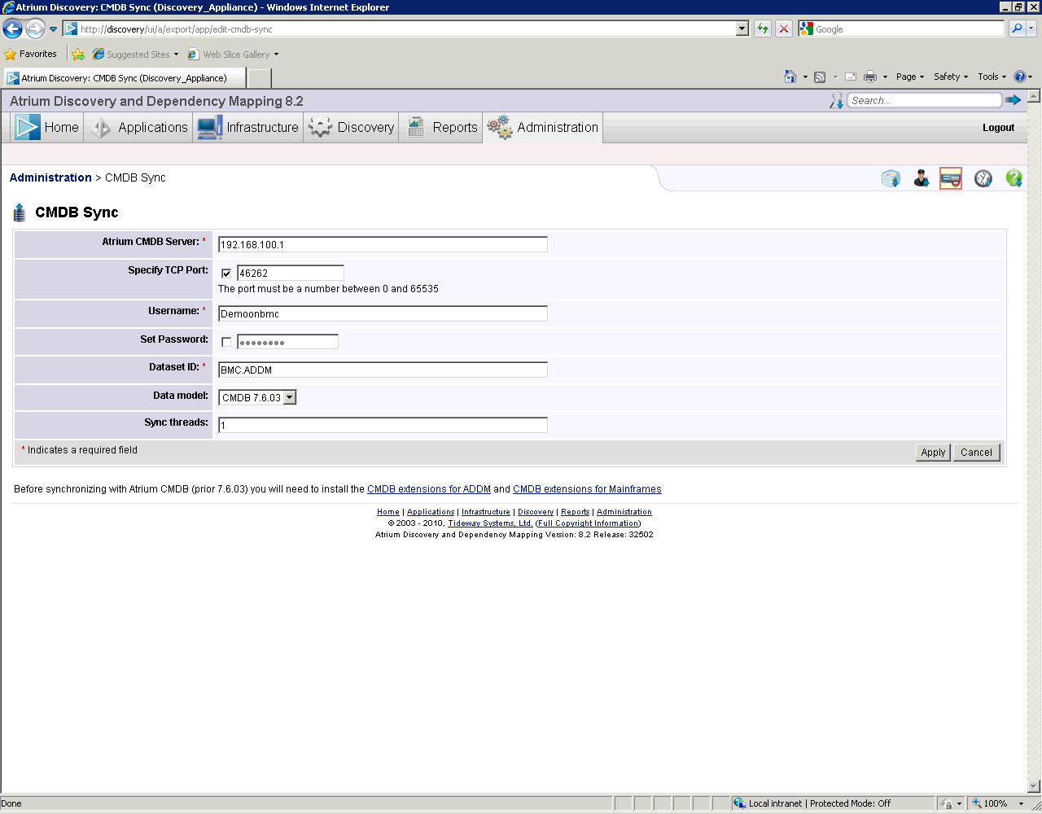Click the IE Help blue question icon
The width and height of the screenshot is (1042, 814).
(x=1020, y=77)
